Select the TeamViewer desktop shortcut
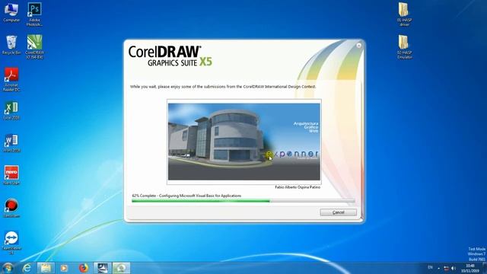Image resolution: width=487 pixels, height=274 pixels. (11, 243)
